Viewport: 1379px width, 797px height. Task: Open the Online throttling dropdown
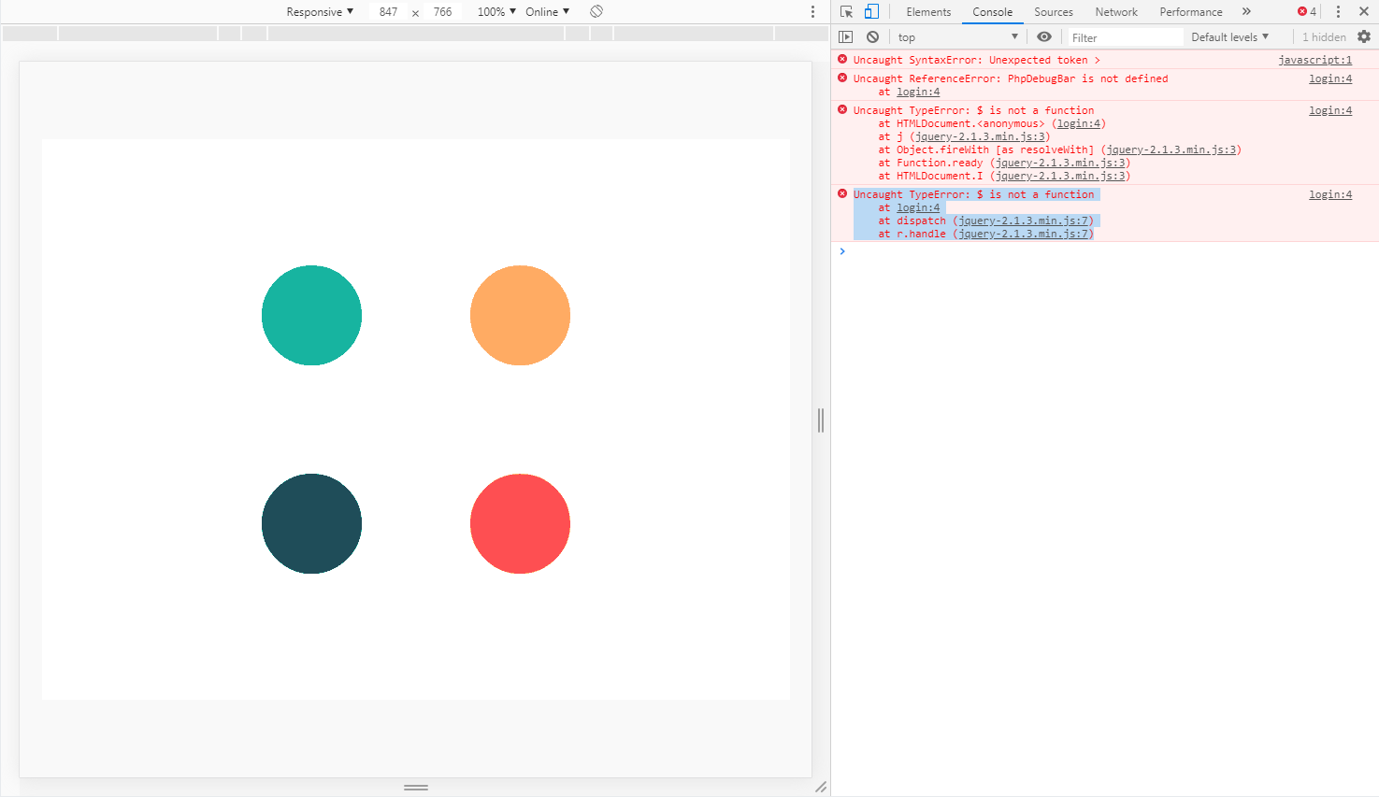coord(547,11)
